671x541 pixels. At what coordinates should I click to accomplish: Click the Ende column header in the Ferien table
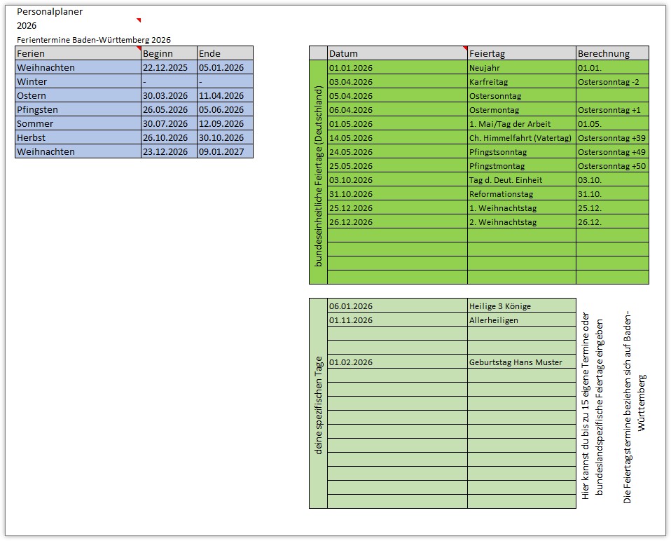click(224, 53)
